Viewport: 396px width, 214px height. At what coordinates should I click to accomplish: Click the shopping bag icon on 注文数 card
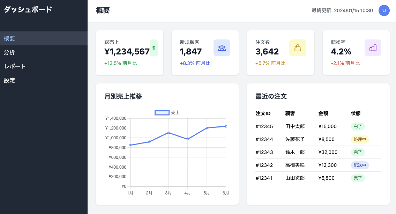tap(298, 48)
